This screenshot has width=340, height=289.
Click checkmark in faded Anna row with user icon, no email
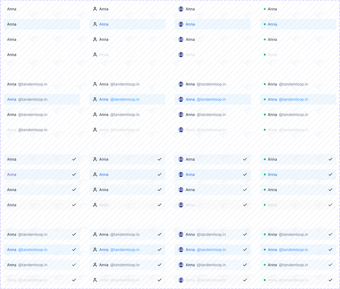click(x=159, y=205)
